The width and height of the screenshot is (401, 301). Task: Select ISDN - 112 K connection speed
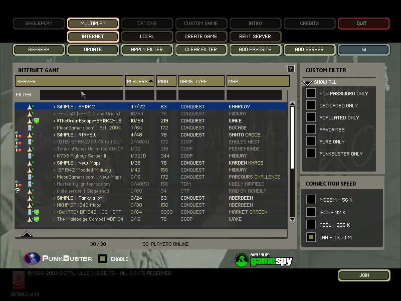pos(311,212)
